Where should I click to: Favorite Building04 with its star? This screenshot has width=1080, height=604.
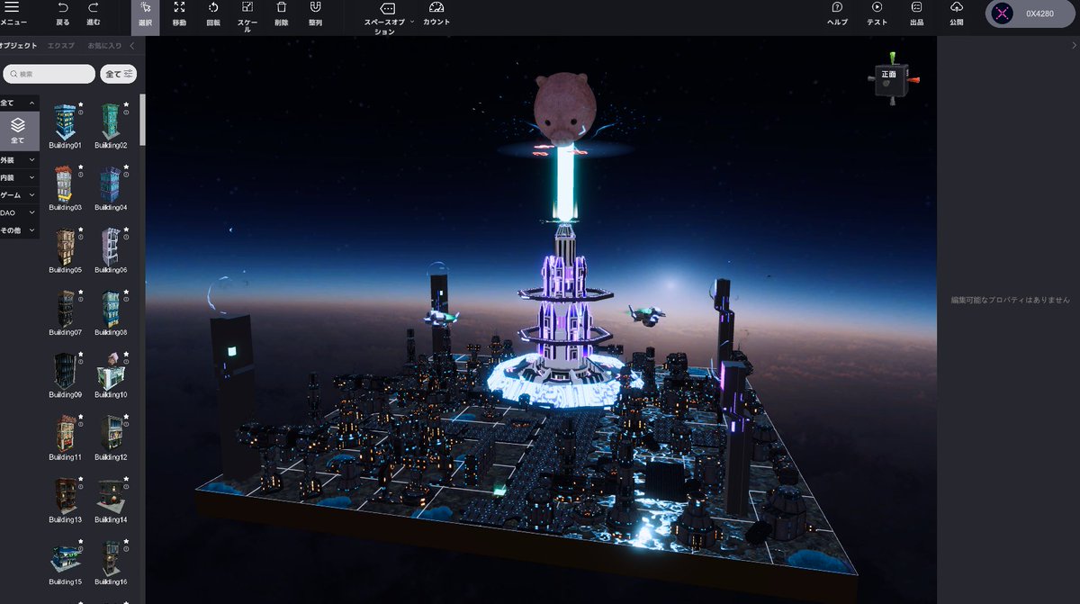click(126, 167)
